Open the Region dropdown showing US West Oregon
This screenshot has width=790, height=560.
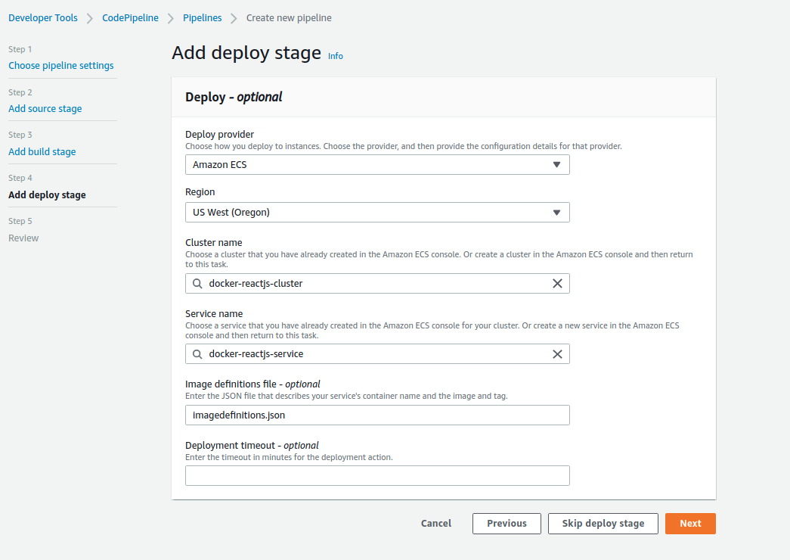377,212
